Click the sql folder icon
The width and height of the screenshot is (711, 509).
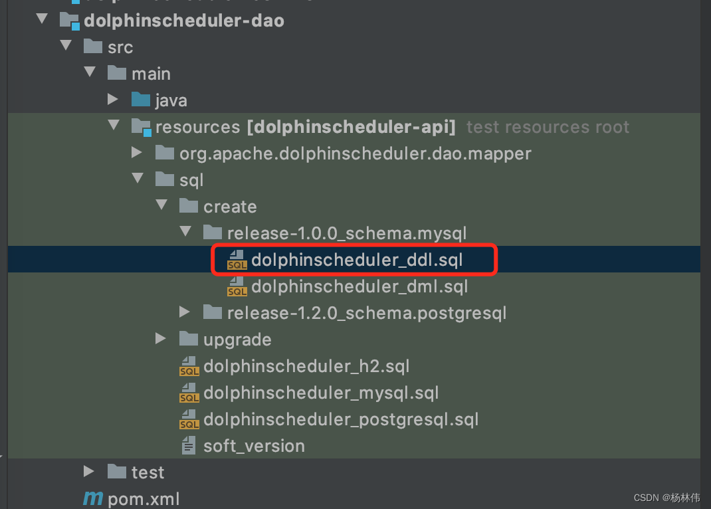click(x=165, y=179)
